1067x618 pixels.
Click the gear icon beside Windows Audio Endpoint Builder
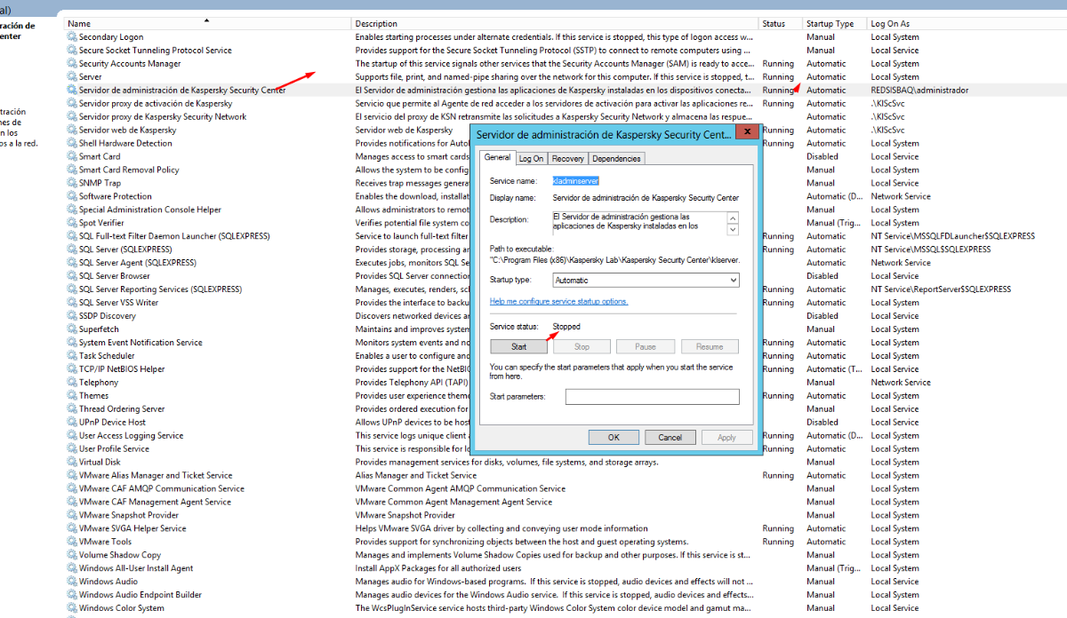tap(72, 595)
